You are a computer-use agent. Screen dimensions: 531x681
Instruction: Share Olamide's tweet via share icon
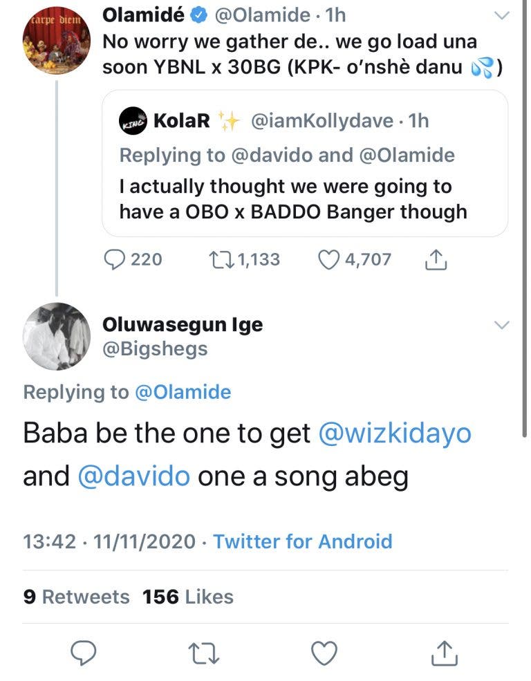pyautogui.click(x=434, y=259)
